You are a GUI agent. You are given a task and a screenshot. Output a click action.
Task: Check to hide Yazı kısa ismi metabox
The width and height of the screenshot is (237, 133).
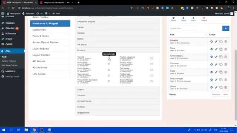click(x=109, y=75)
